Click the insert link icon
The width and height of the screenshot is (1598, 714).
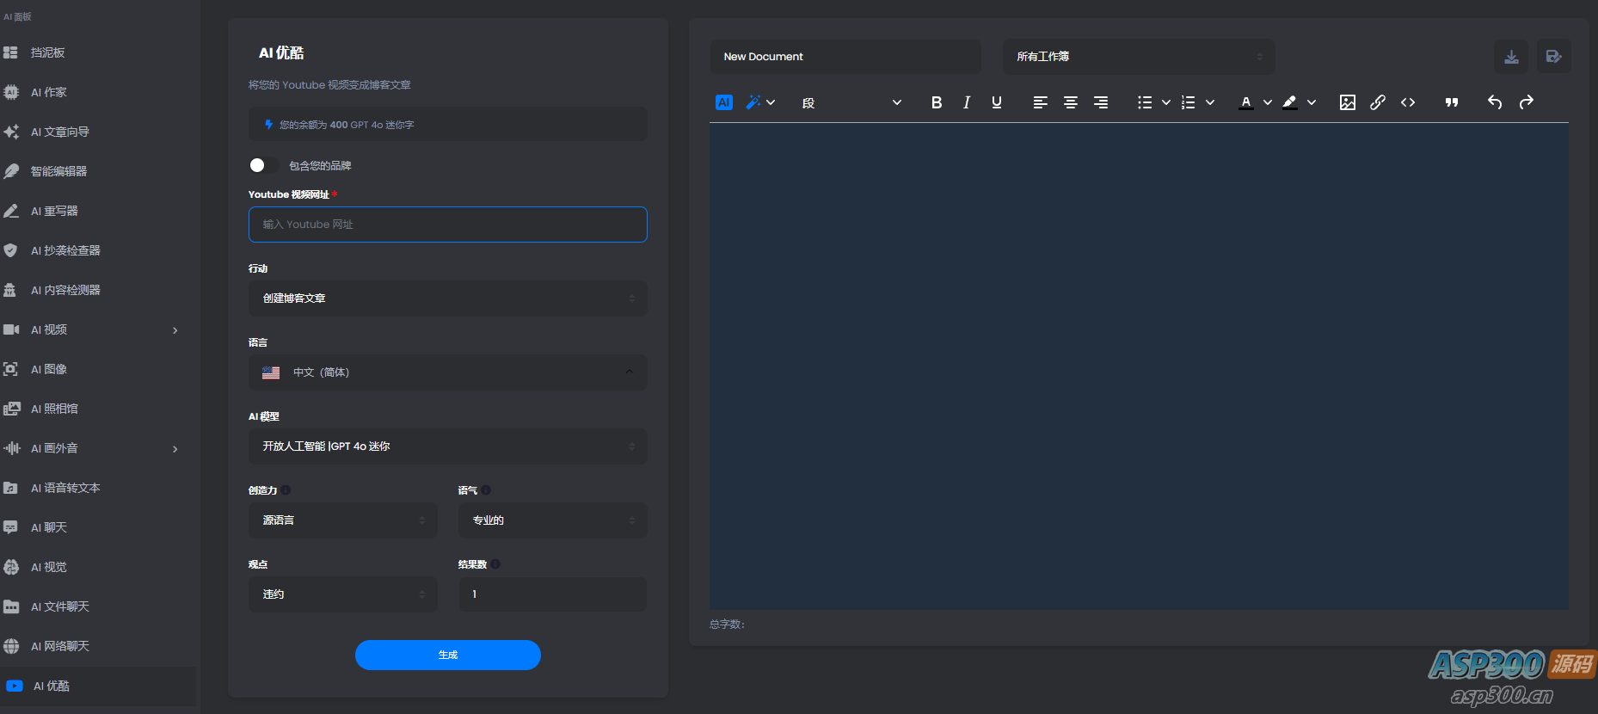[1378, 102]
